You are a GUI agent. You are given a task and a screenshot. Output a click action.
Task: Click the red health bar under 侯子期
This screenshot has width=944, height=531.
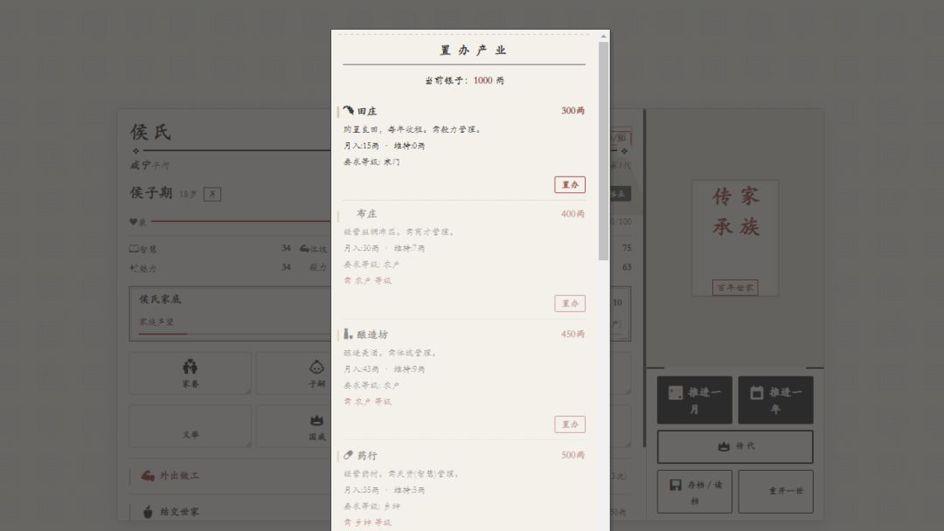click(241, 221)
